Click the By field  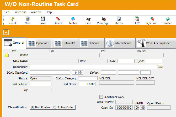tap(41, 90)
